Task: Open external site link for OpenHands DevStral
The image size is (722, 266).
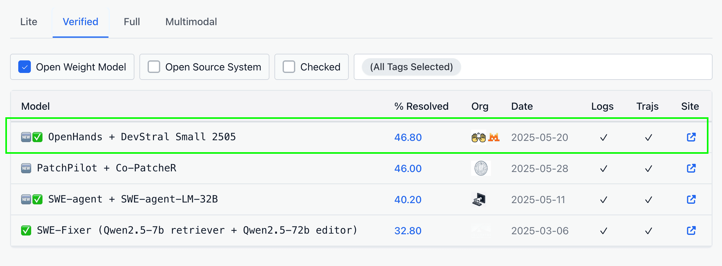Action: (x=691, y=137)
